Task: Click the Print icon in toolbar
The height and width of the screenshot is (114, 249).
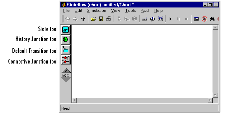Action: point(109,19)
